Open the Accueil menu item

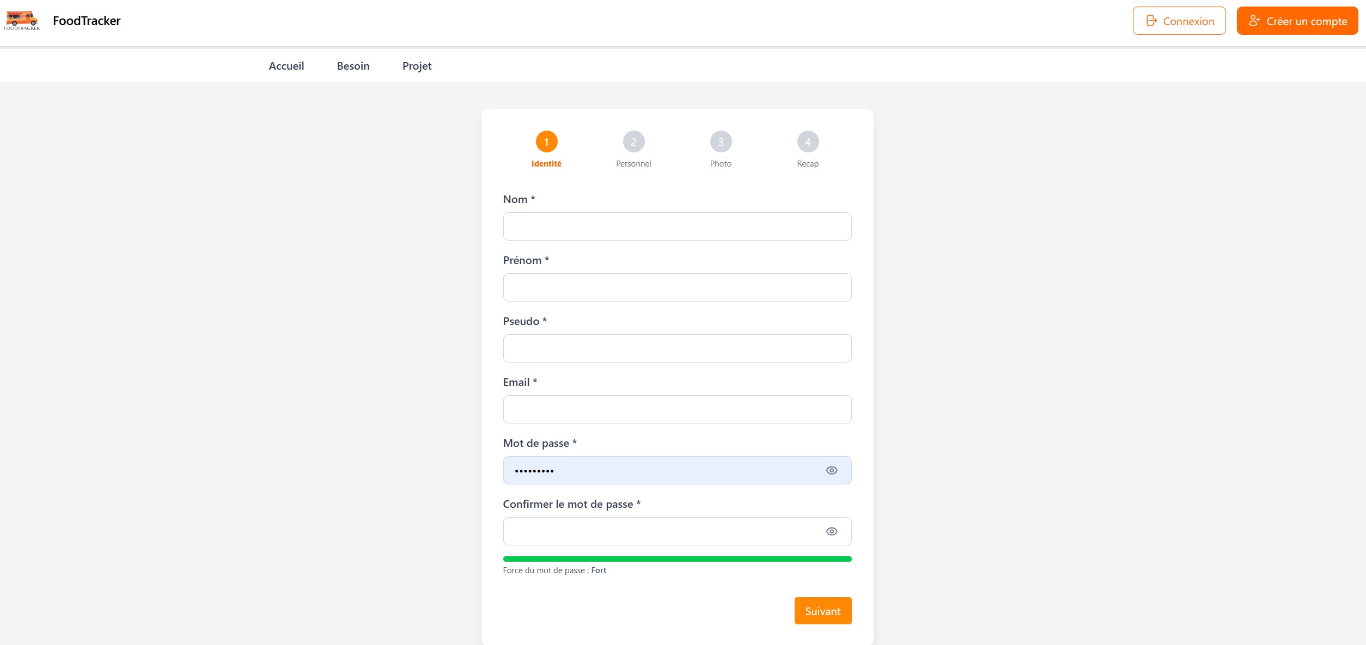(286, 66)
